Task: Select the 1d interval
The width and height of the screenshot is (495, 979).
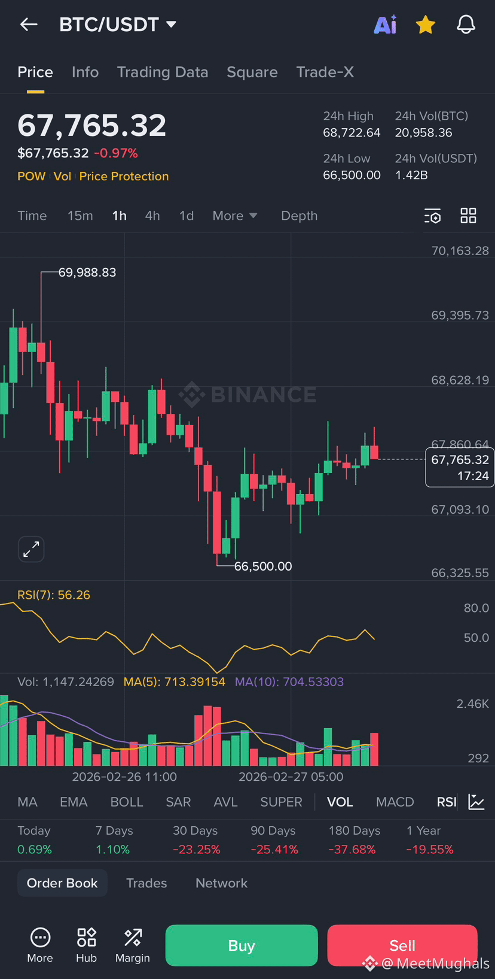Action: click(x=187, y=216)
